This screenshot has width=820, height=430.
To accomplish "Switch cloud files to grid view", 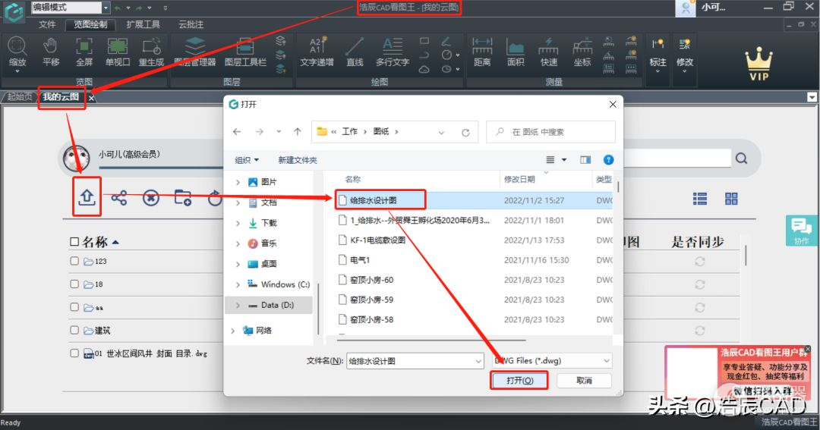I will [x=731, y=199].
